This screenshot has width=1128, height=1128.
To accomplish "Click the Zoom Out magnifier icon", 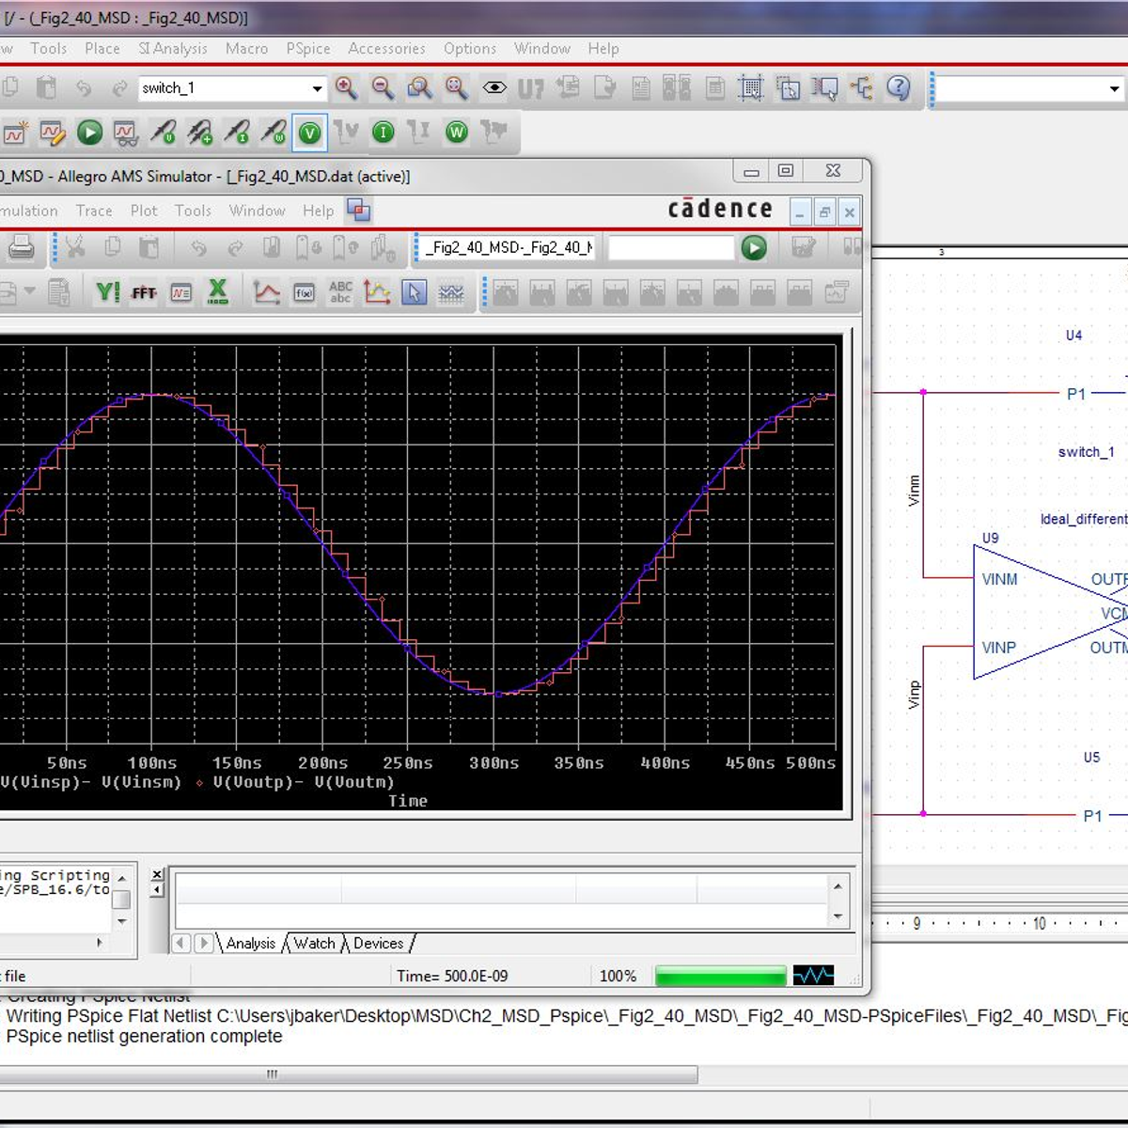I will [383, 88].
